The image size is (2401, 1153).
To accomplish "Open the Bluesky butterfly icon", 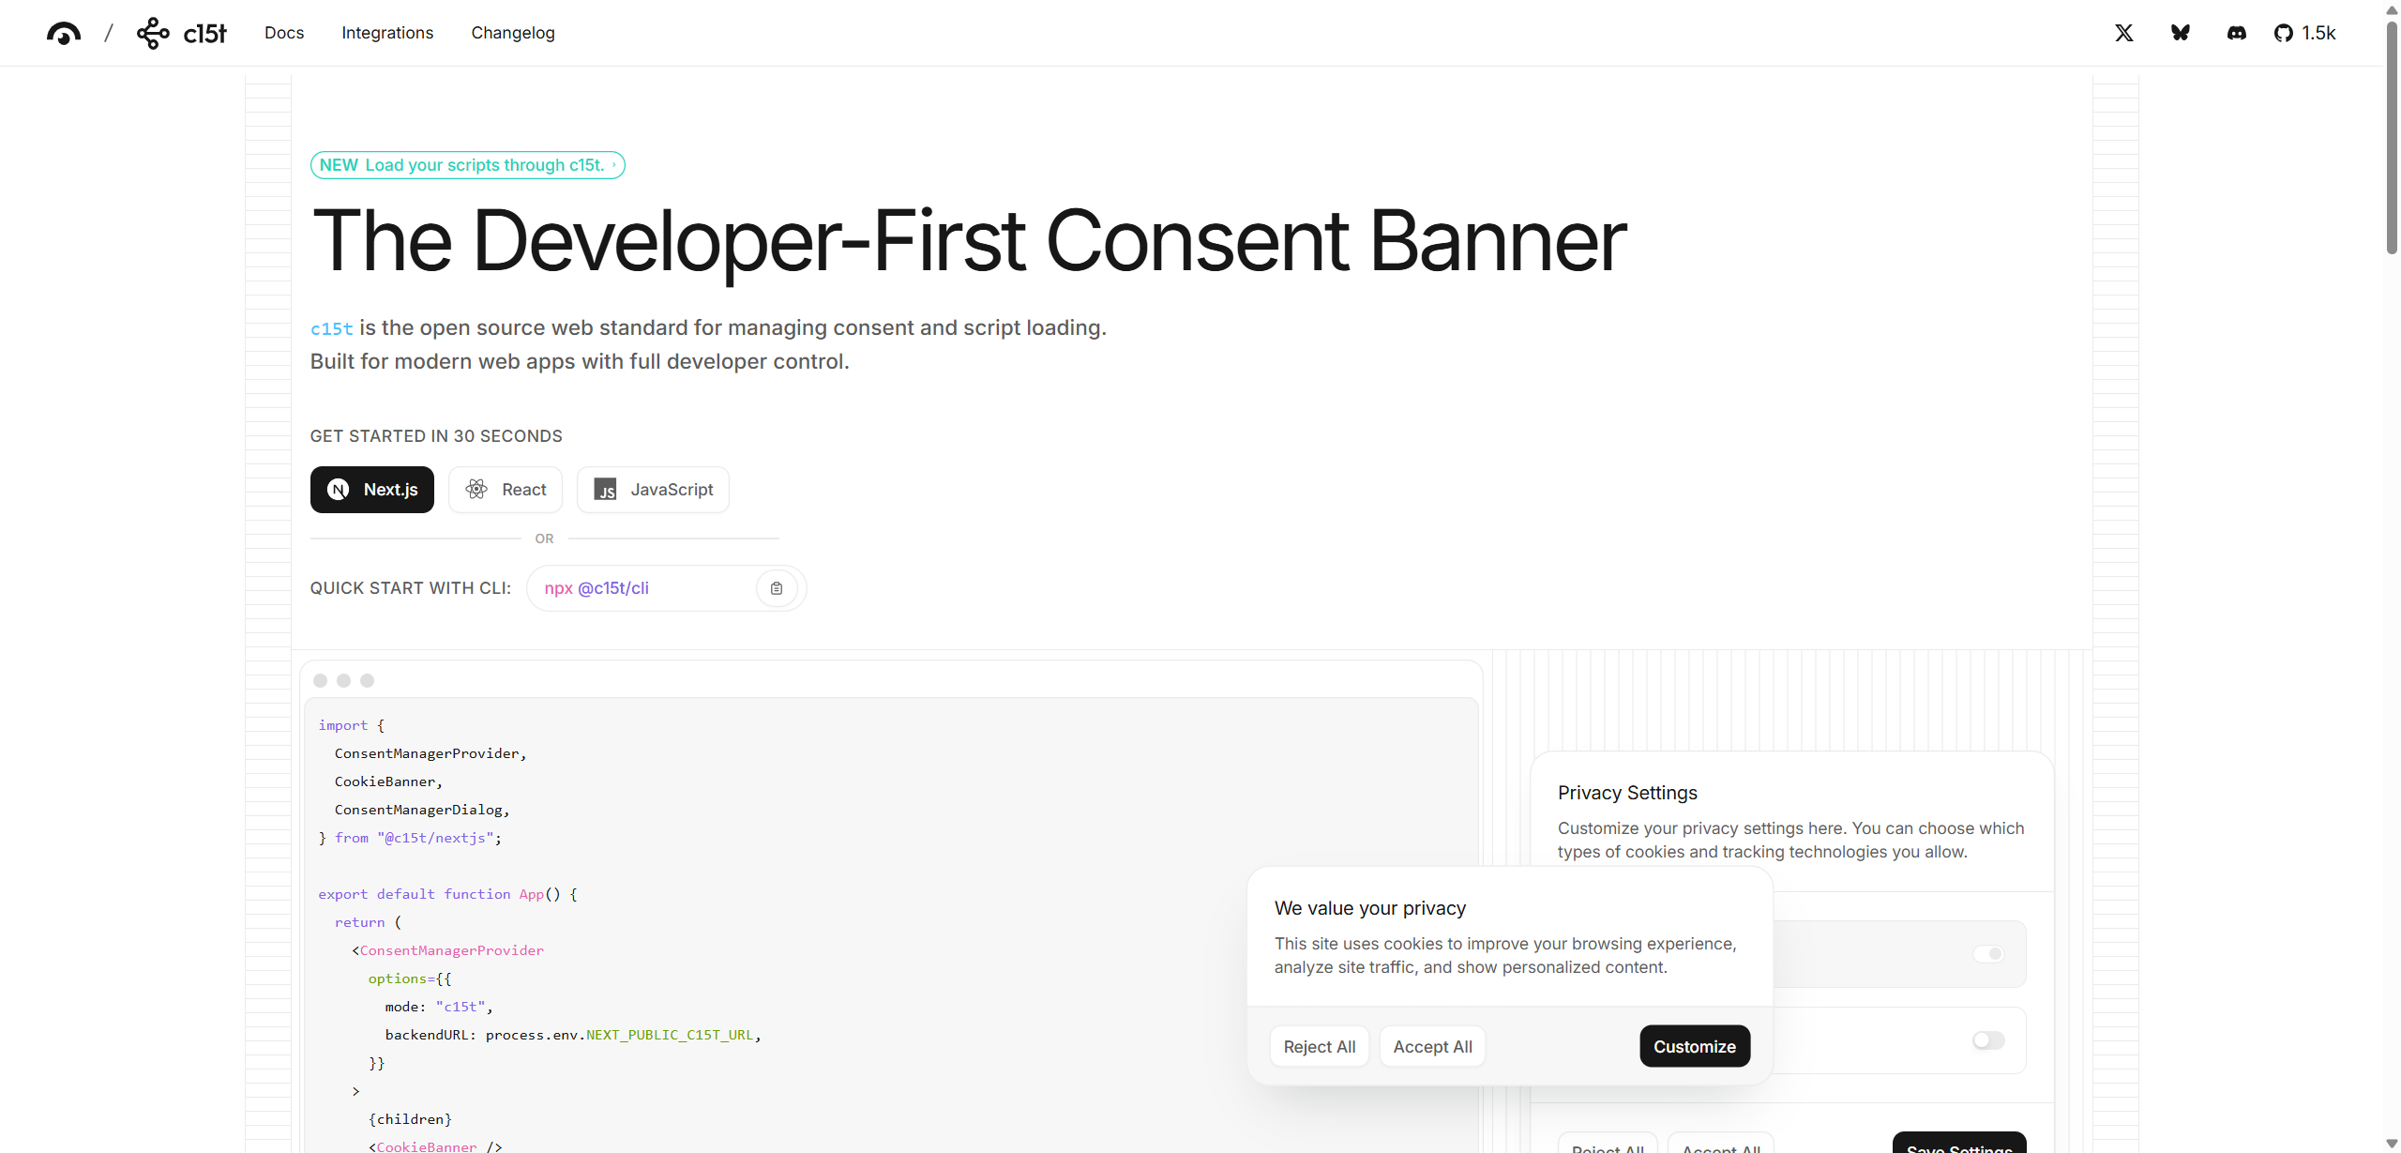I will click(2180, 33).
